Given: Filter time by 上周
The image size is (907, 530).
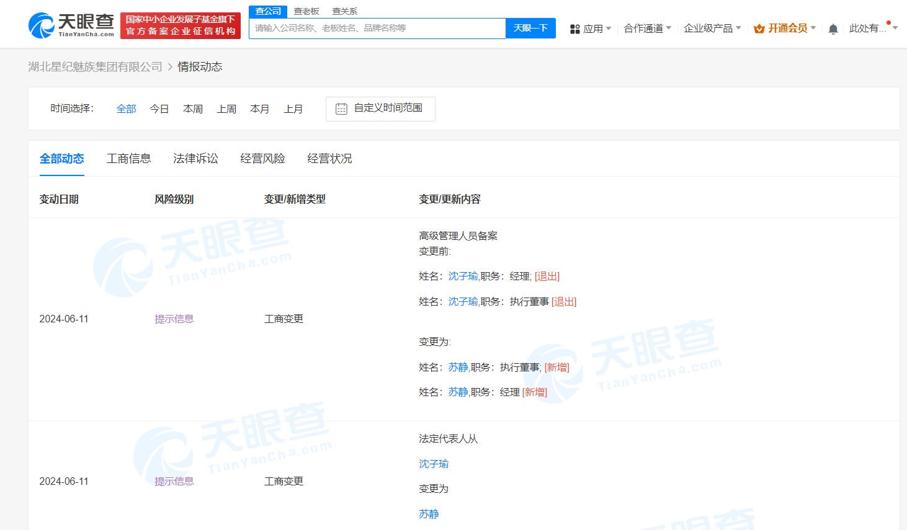Looking at the screenshot, I should [226, 108].
